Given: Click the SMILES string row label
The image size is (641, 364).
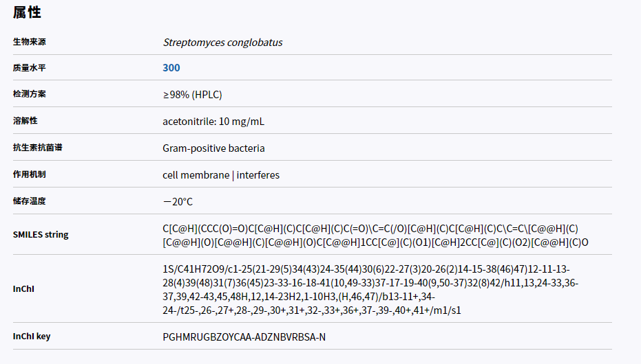Looking at the screenshot, I should click(41, 234).
